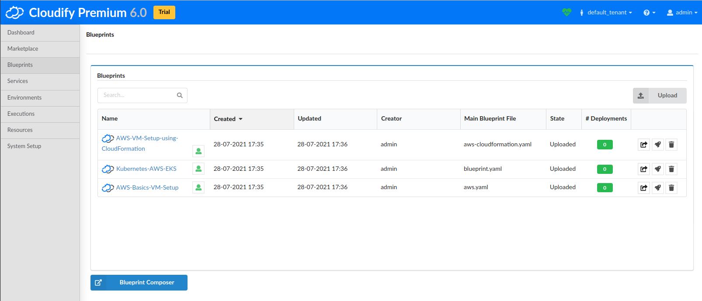Click Blueprints page breadcrumb title
This screenshot has width=702, height=301.
(x=100, y=35)
